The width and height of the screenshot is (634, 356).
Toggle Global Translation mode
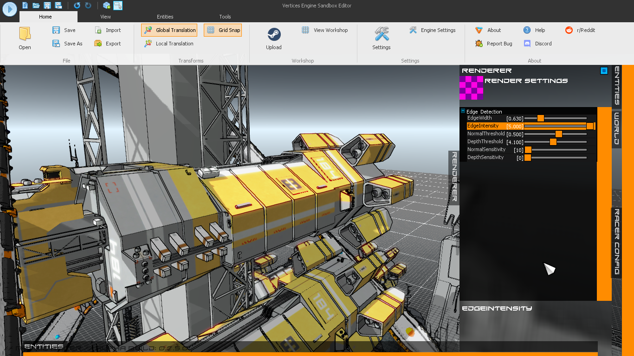pyautogui.click(x=169, y=30)
